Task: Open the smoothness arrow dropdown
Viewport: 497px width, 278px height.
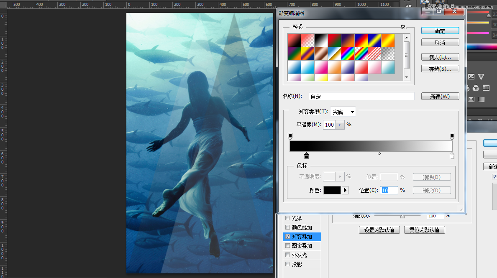Action: tap(339, 125)
